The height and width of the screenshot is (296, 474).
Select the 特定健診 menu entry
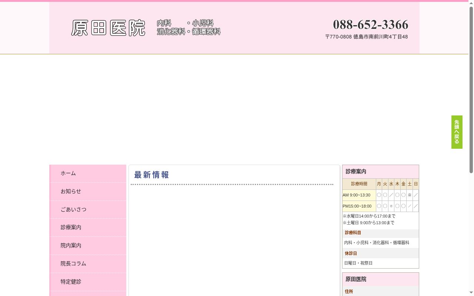88,282
